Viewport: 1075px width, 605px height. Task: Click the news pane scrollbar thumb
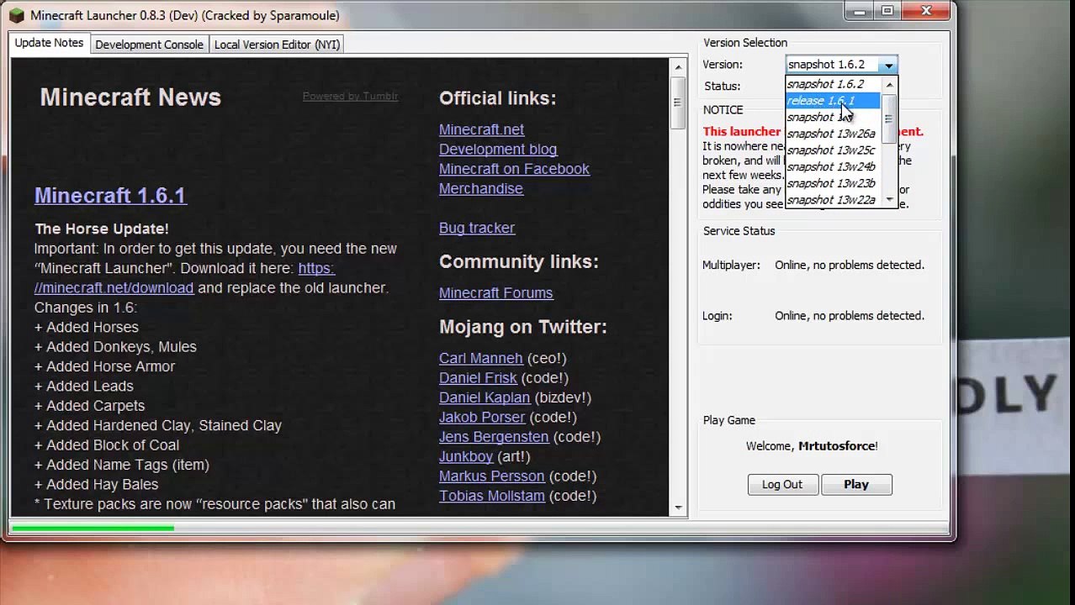click(x=678, y=103)
